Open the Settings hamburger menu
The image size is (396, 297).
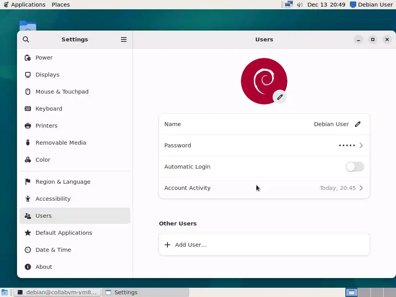coord(124,39)
